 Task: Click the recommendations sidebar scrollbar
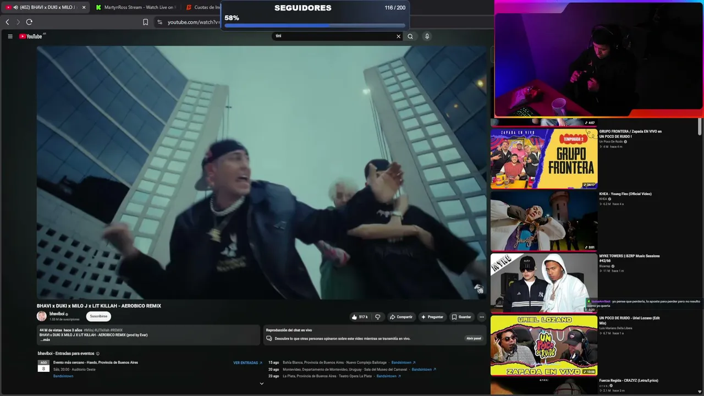(700, 127)
